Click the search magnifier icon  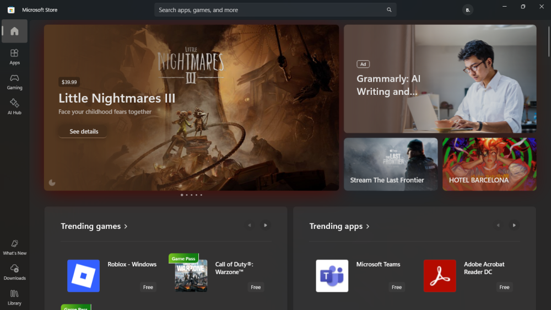point(389,10)
